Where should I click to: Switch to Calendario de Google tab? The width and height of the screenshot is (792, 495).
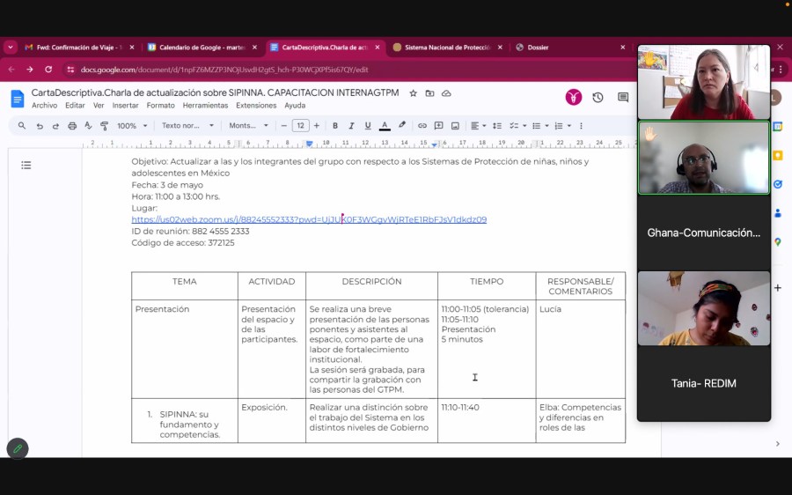coord(201,48)
